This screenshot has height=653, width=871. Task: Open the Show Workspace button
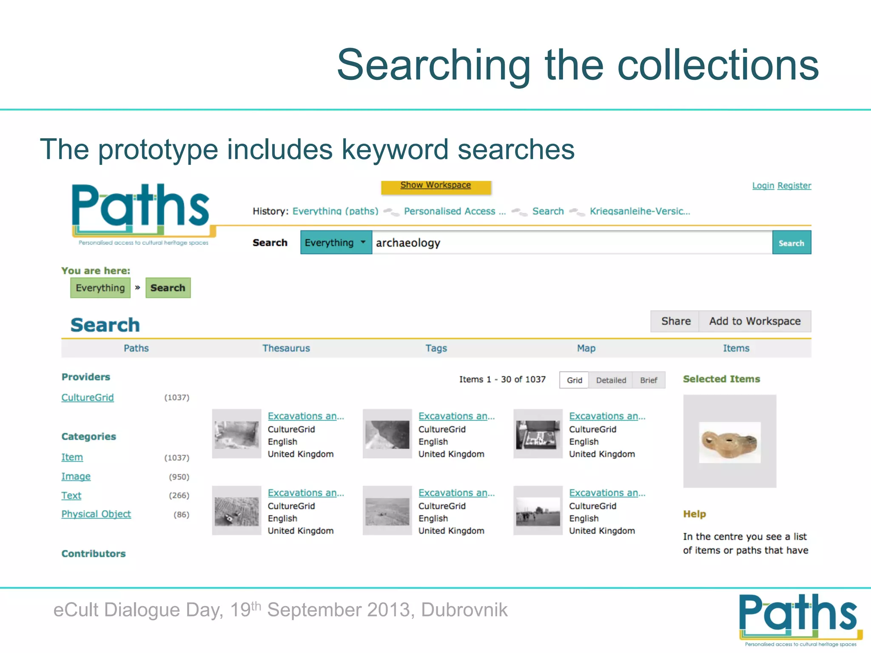436,187
